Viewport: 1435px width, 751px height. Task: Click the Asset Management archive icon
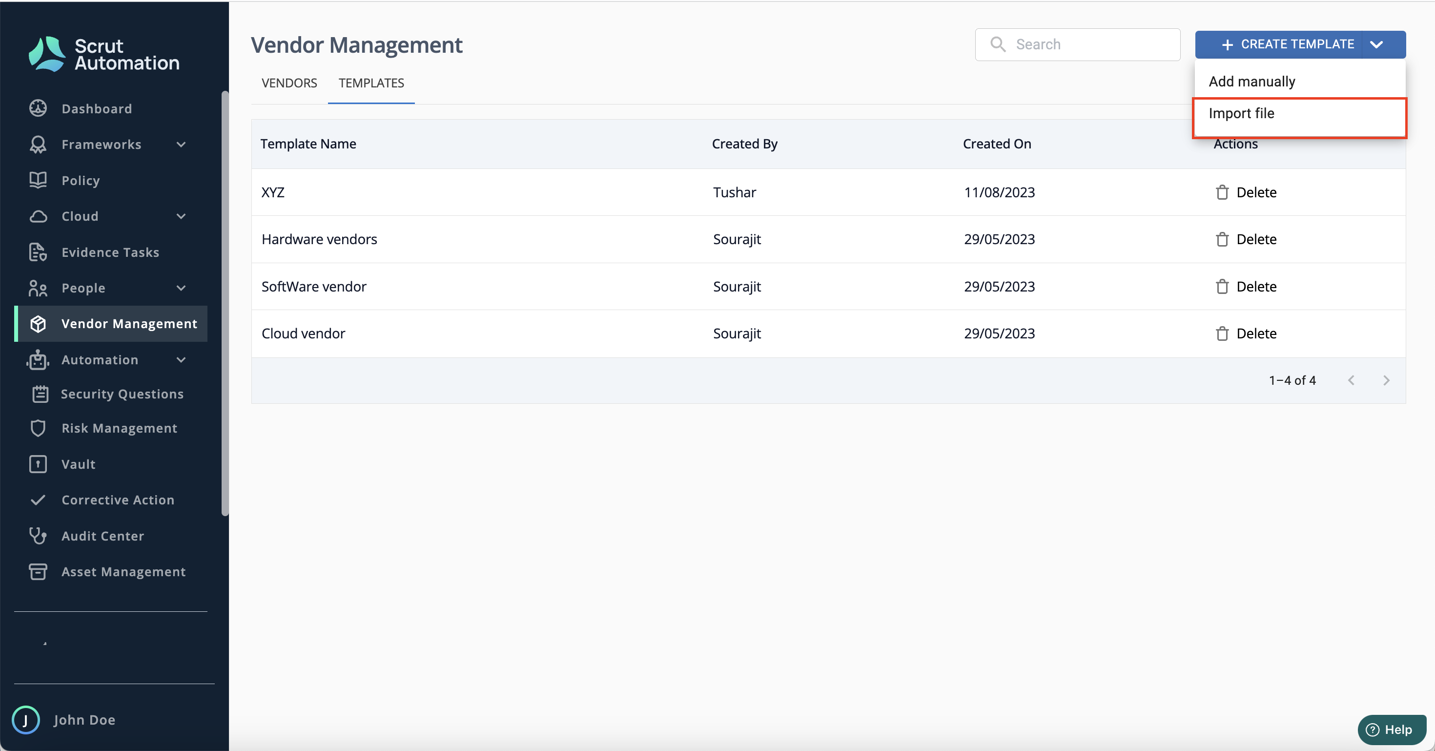[x=38, y=572]
